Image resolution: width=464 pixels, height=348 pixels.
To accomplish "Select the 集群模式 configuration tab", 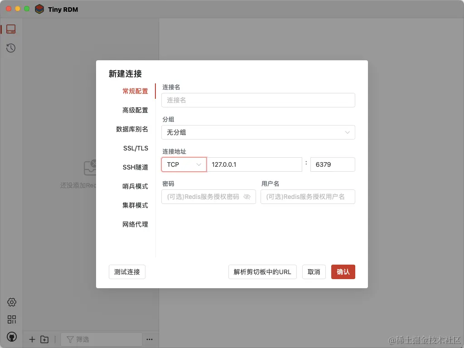I will tap(135, 205).
